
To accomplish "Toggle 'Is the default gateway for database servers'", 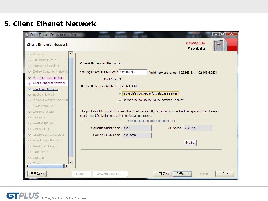I will (120, 94).
